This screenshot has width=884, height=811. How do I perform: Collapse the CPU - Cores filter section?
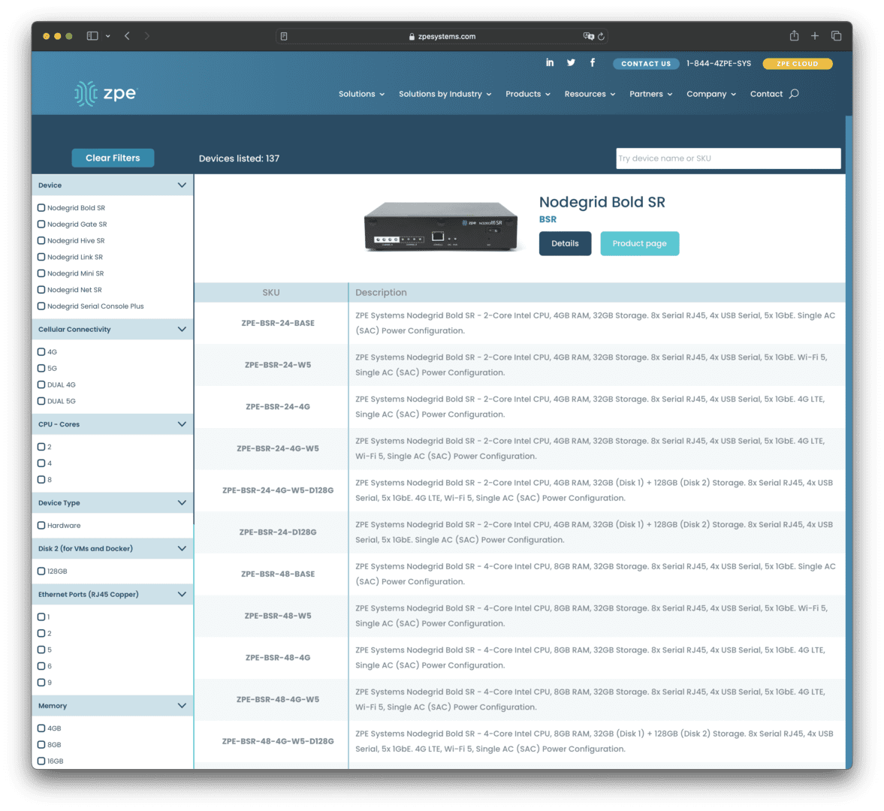[182, 424]
